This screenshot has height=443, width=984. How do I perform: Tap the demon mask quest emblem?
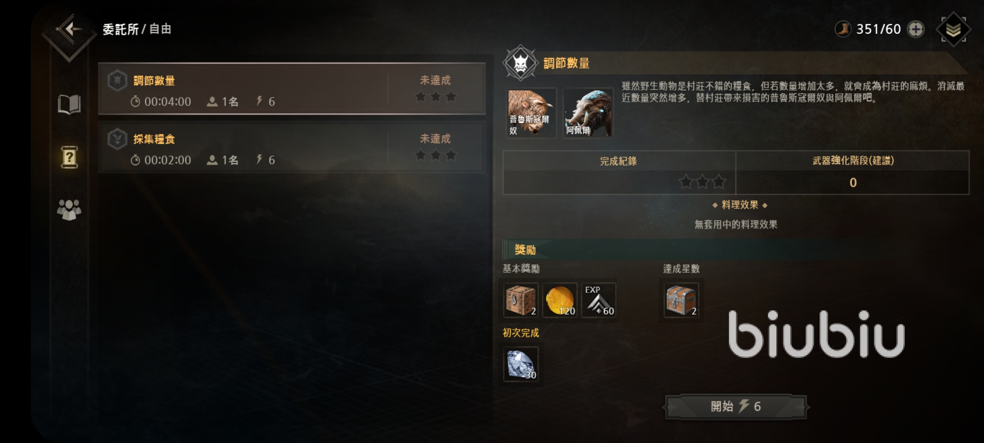click(x=520, y=63)
